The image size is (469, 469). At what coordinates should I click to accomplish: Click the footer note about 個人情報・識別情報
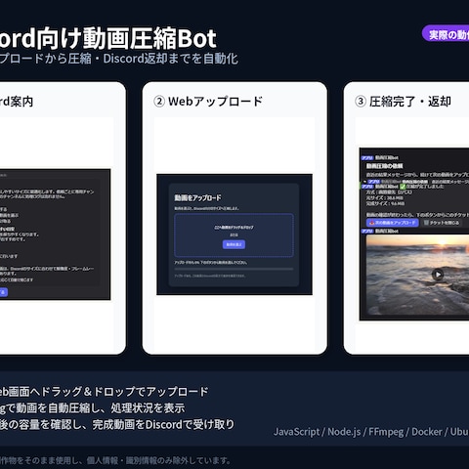[x=115, y=460]
